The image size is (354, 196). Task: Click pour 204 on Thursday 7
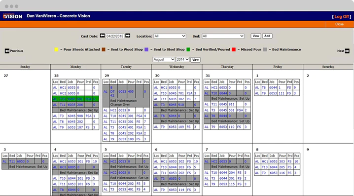pos(232,172)
